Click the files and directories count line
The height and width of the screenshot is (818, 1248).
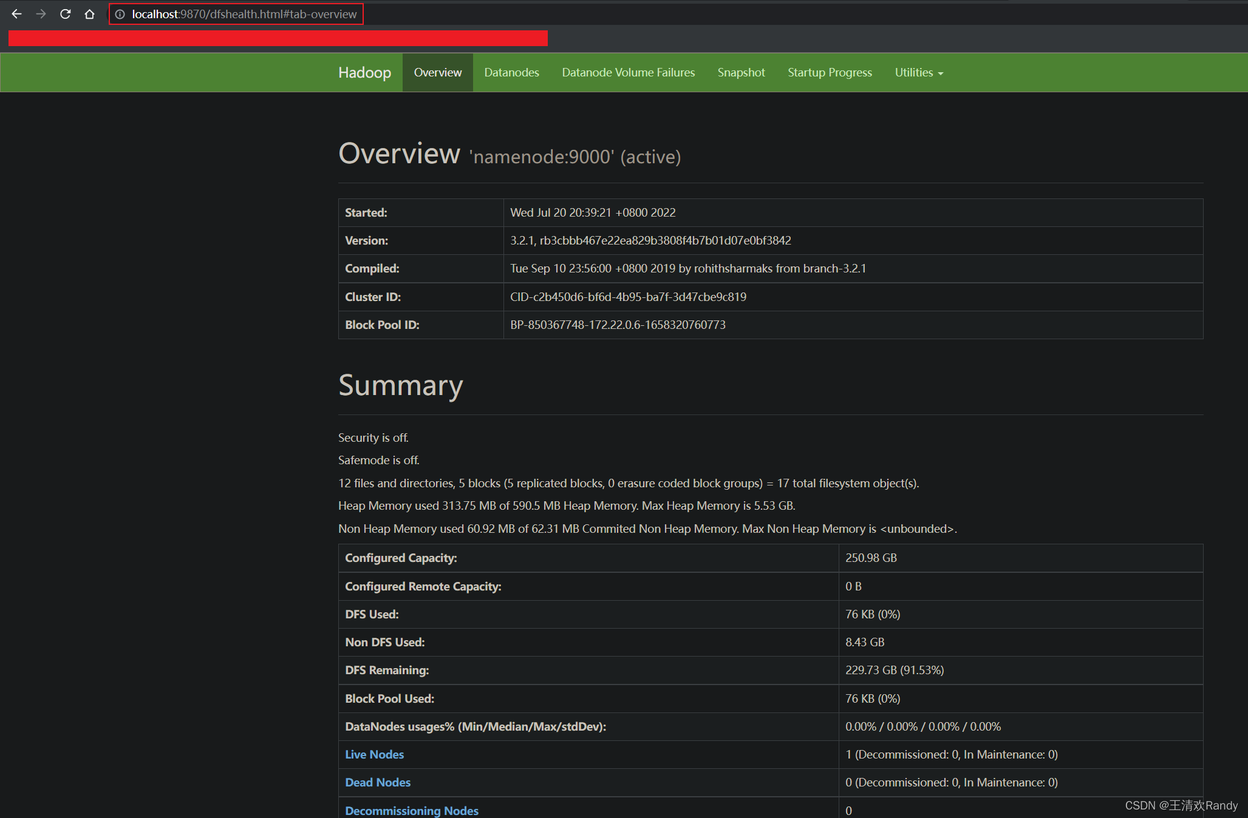629,483
